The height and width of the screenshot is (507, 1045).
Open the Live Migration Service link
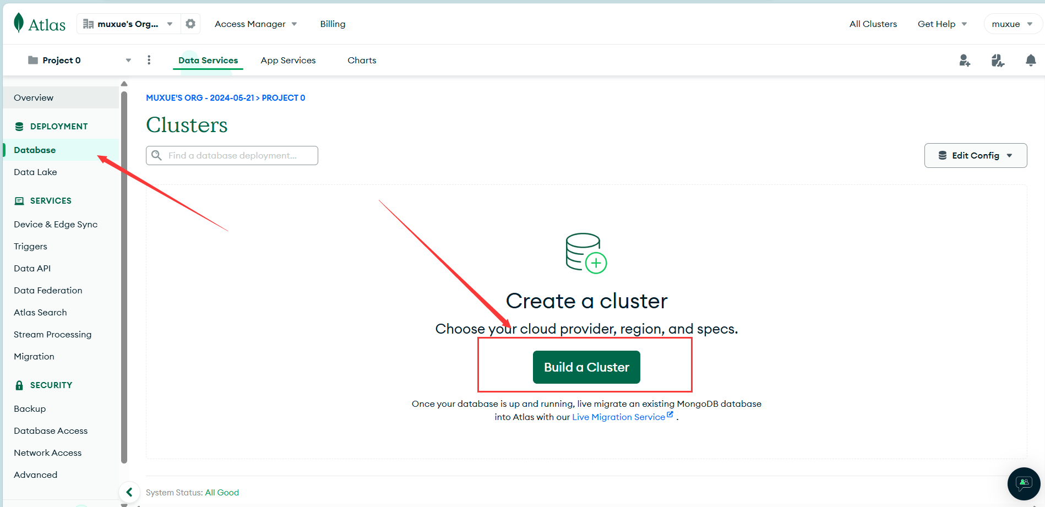click(x=623, y=417)
